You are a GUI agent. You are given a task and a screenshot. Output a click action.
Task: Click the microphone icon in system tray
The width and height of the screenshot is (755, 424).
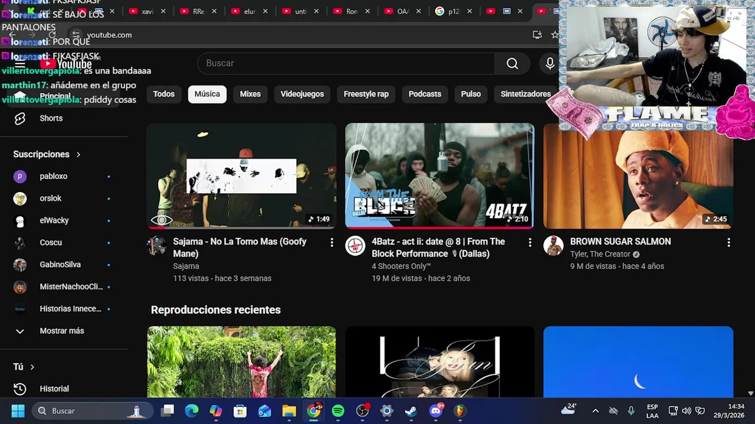pos(631,410)
